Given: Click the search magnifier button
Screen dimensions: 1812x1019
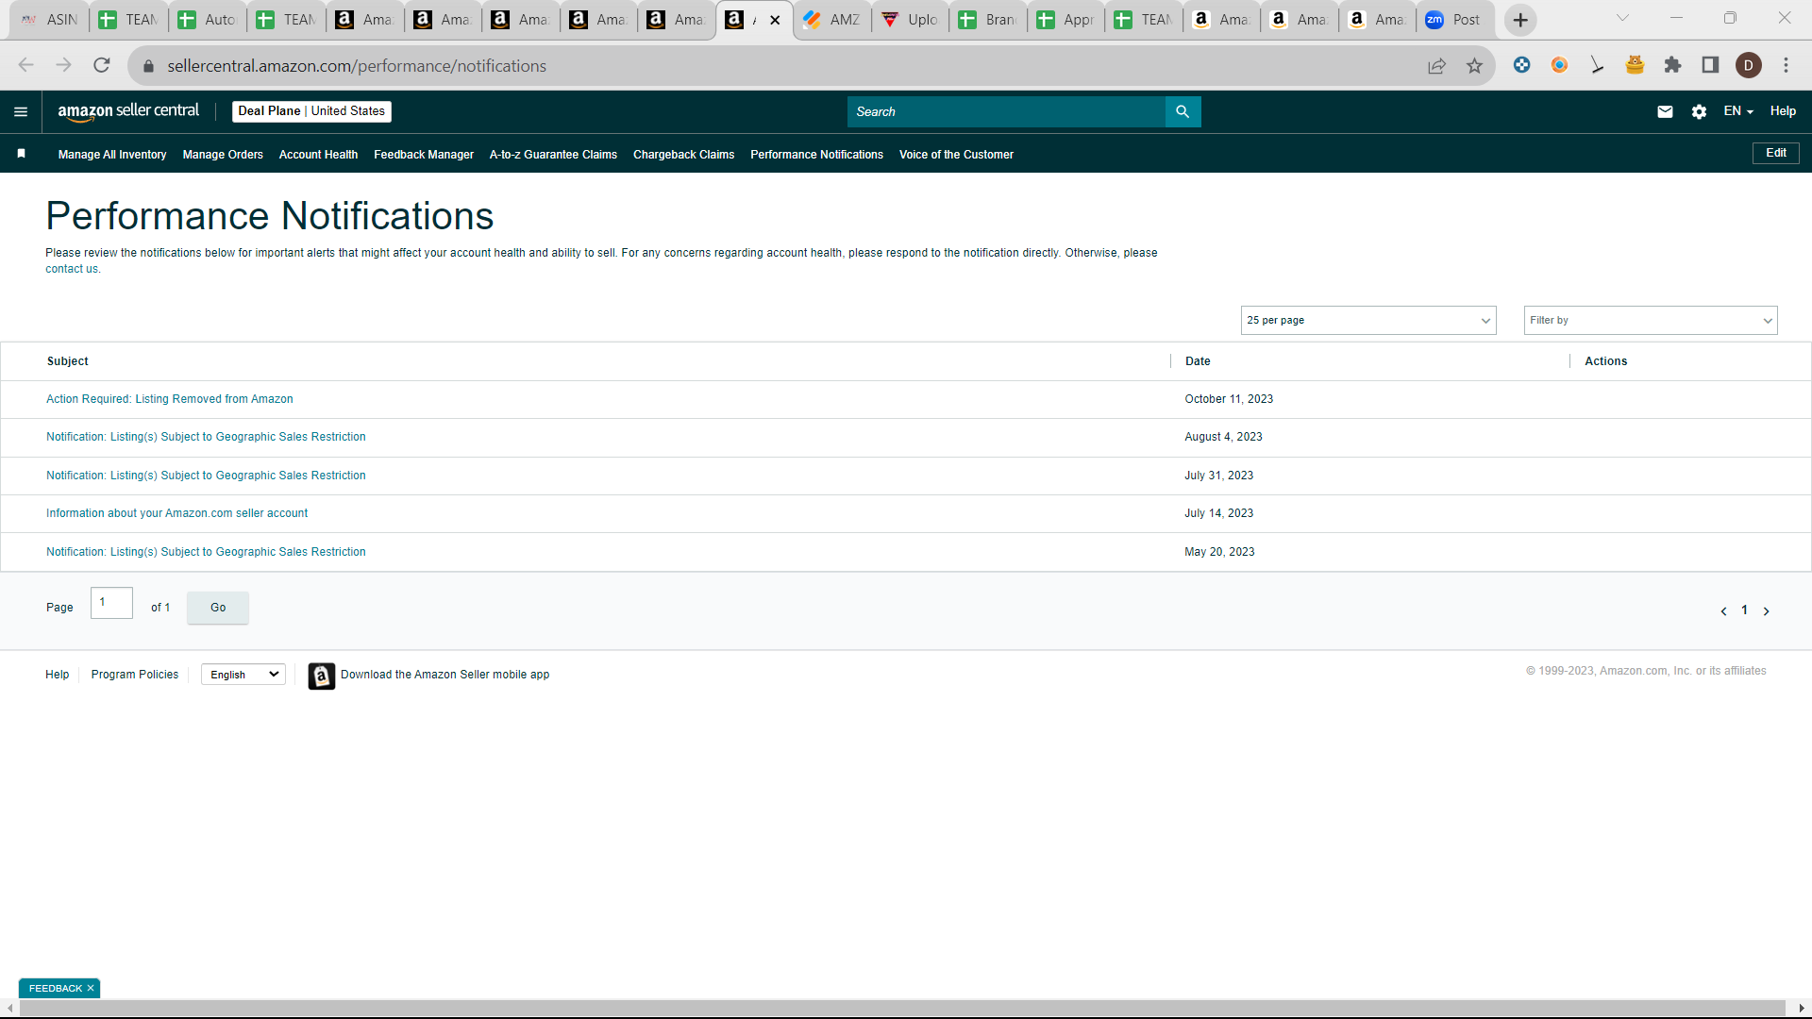Looking at the screenshot, I should 1183,111.
